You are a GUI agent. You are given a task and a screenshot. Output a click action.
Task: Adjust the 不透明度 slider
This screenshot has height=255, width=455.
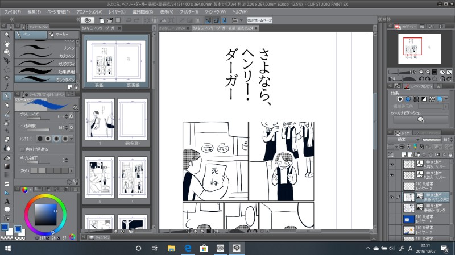pyautogui.click(x=38, y=129)
